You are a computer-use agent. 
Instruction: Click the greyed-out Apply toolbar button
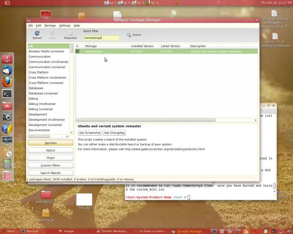click(x=52, y=35)
